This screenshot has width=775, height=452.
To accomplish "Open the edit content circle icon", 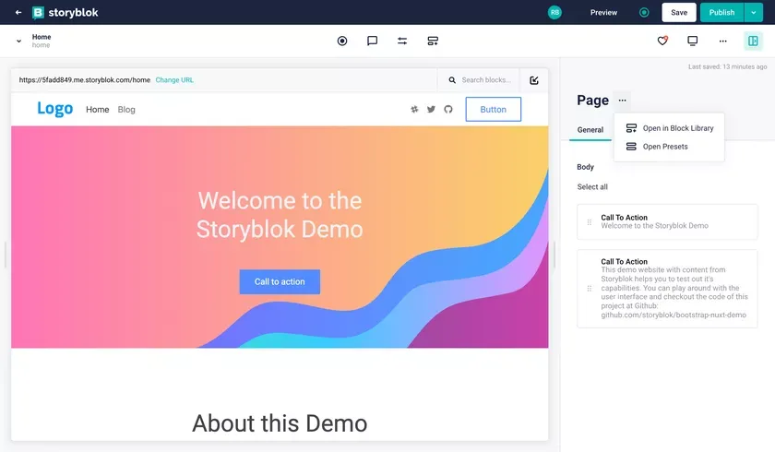I will (342, 41).
